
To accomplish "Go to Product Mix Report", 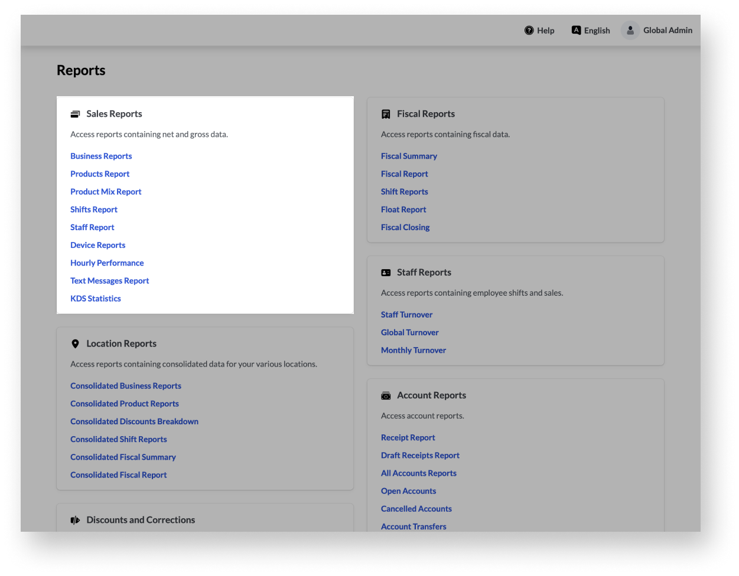I will [106, 192].
